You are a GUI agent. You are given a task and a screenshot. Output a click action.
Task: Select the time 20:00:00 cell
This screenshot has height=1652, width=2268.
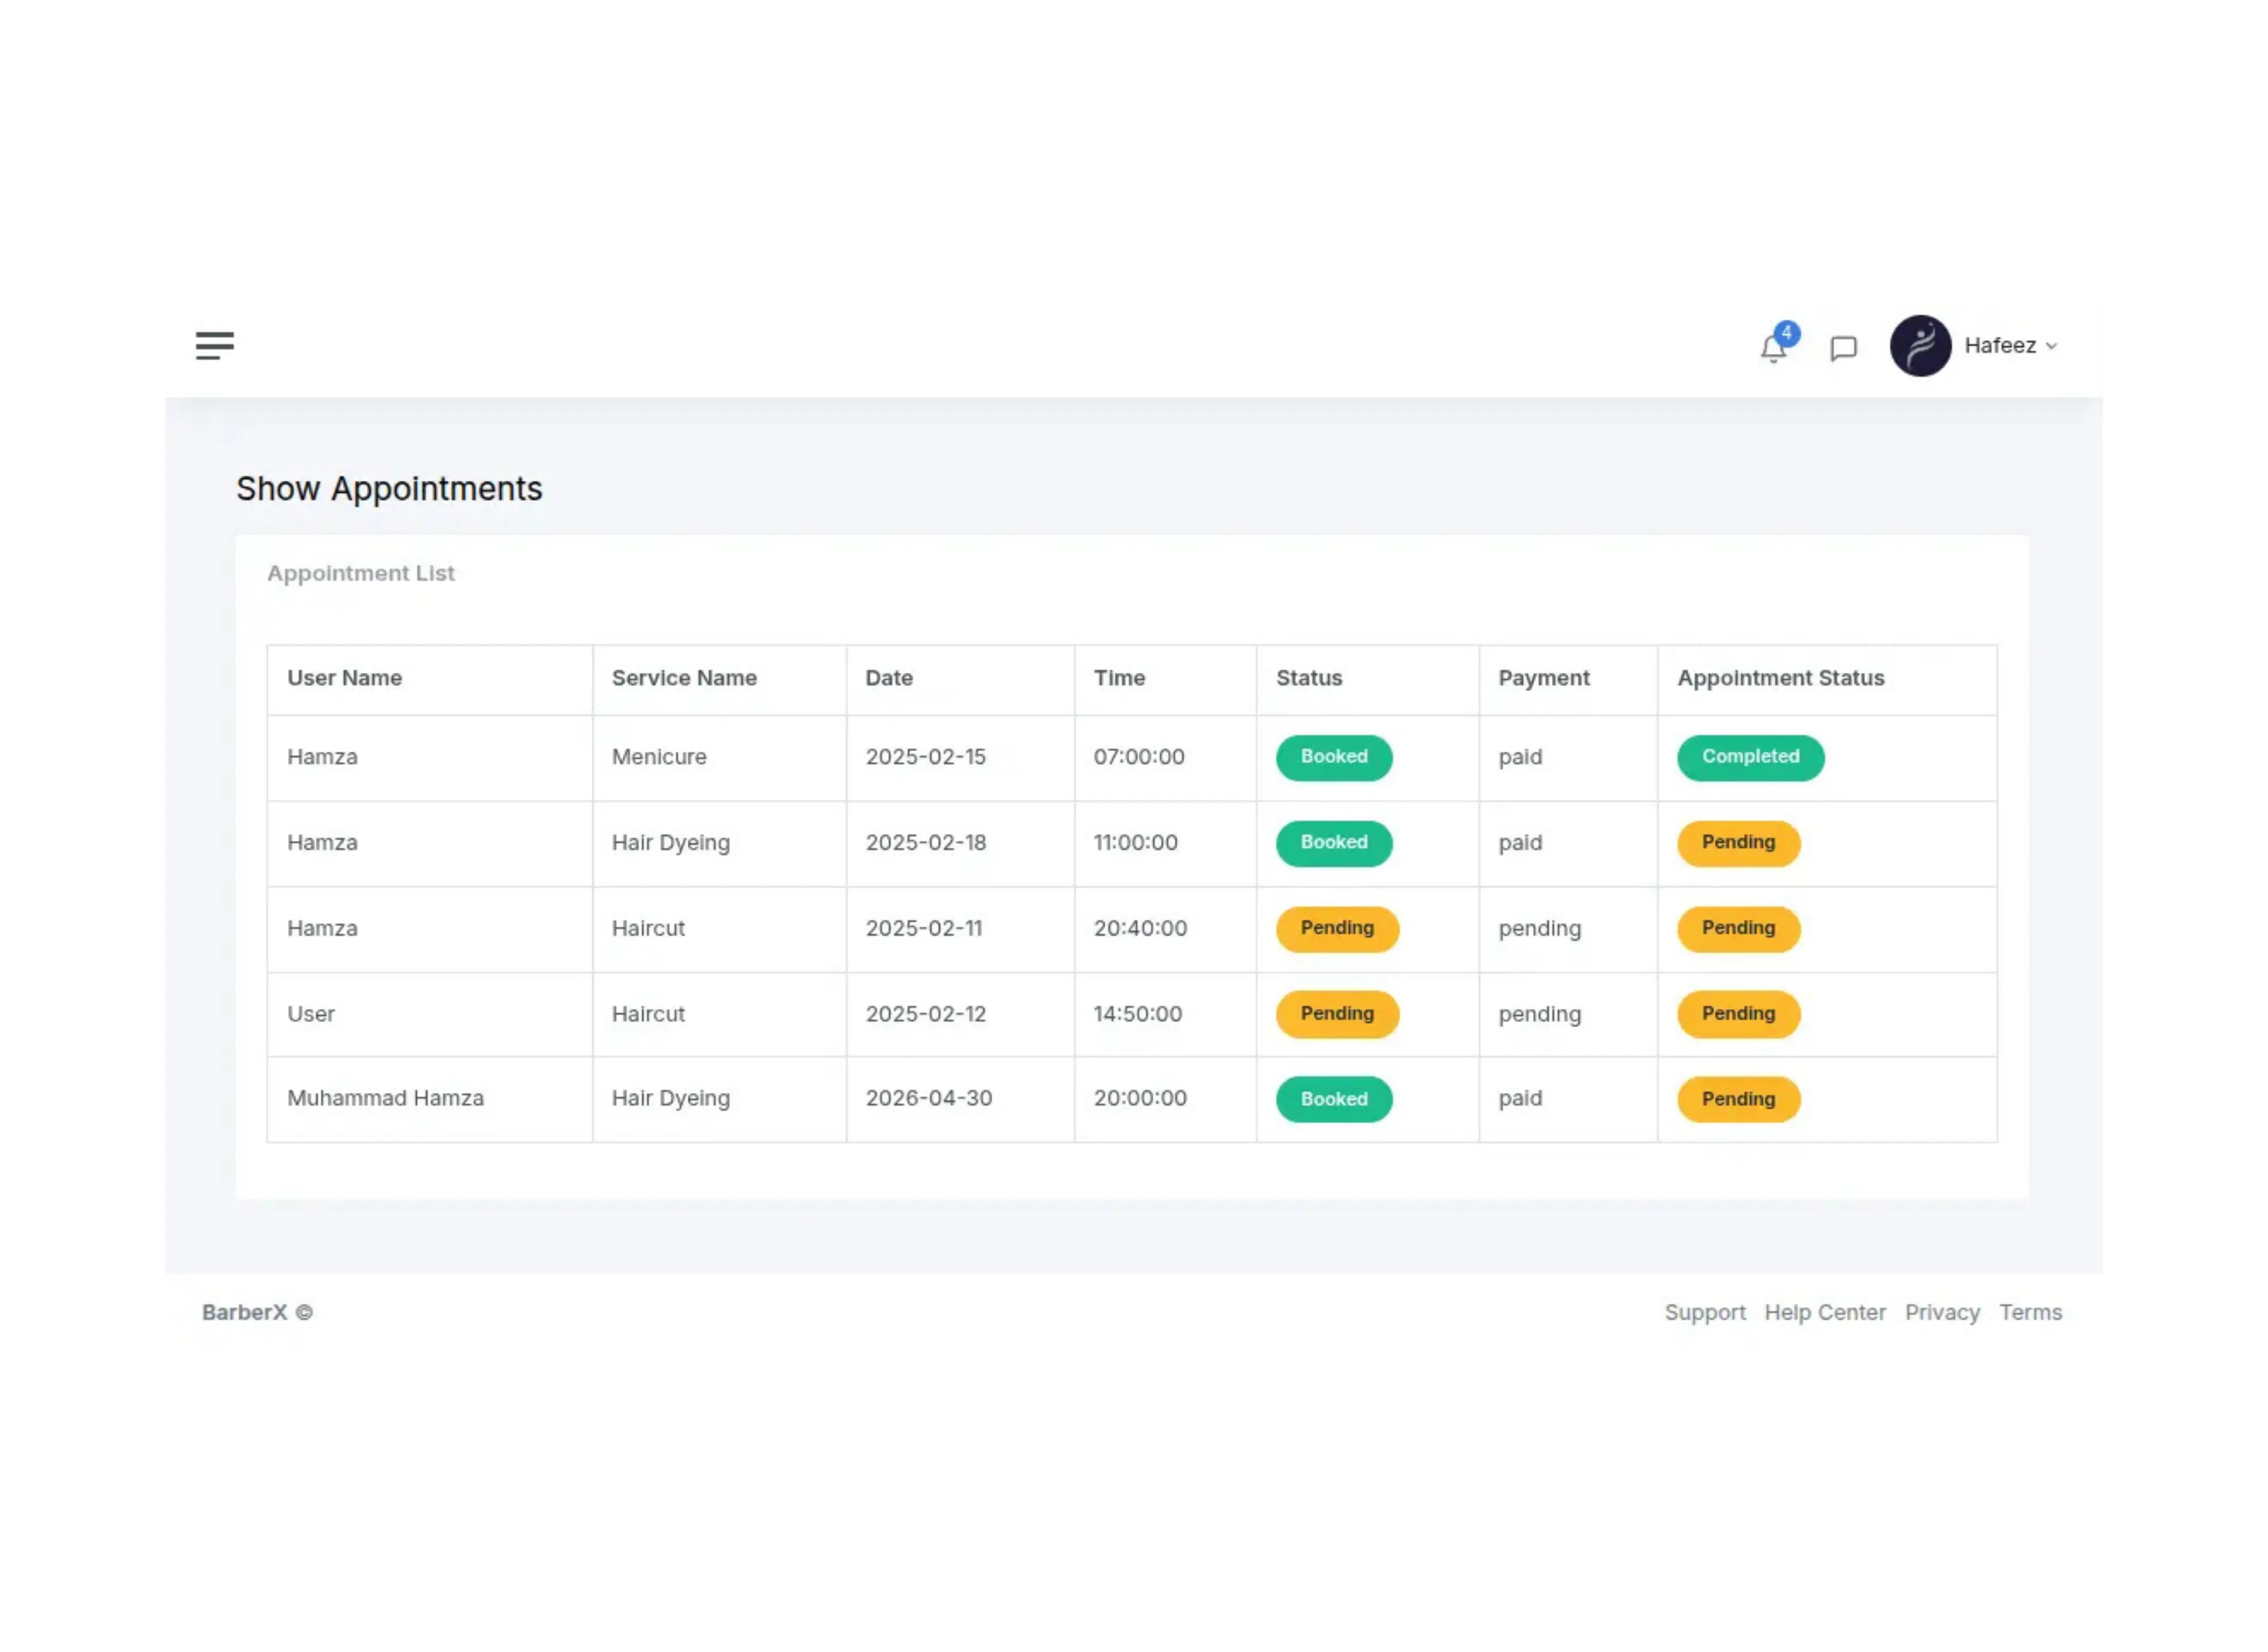[x=1166, y=1100]
